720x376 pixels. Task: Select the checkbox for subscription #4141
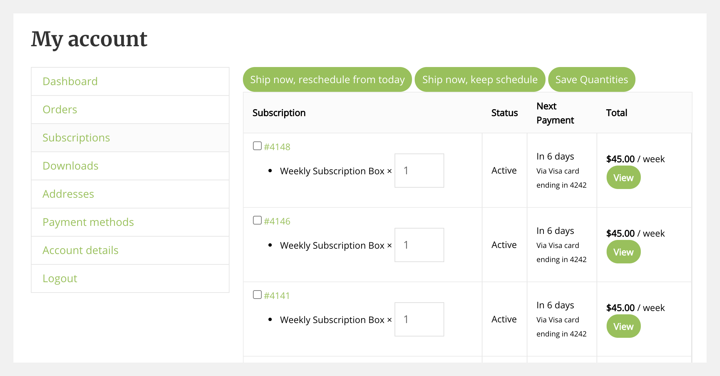click(257, 294)
